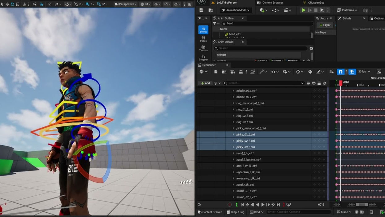Open the Details panel tab

[x=347, y=18]
